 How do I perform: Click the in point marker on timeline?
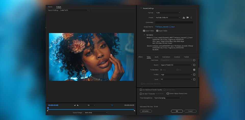(47, 111)
